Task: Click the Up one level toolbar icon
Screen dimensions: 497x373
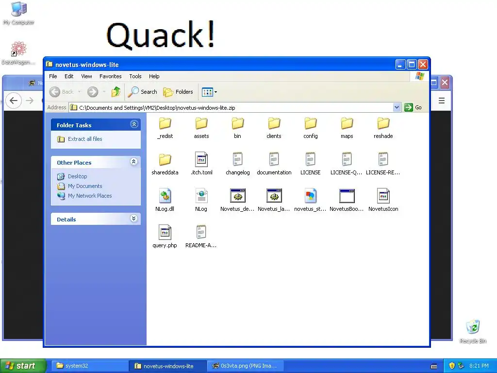Action: click(x=116, y=92)
